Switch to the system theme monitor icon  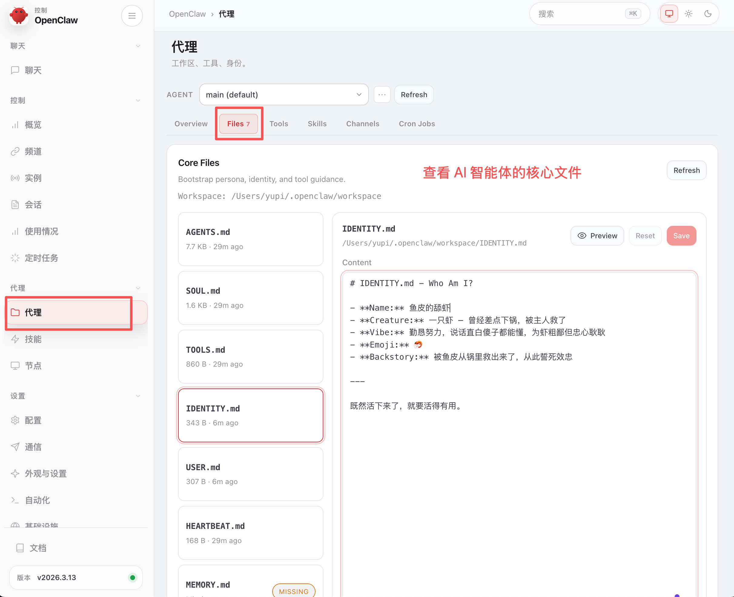coord(669,14)
